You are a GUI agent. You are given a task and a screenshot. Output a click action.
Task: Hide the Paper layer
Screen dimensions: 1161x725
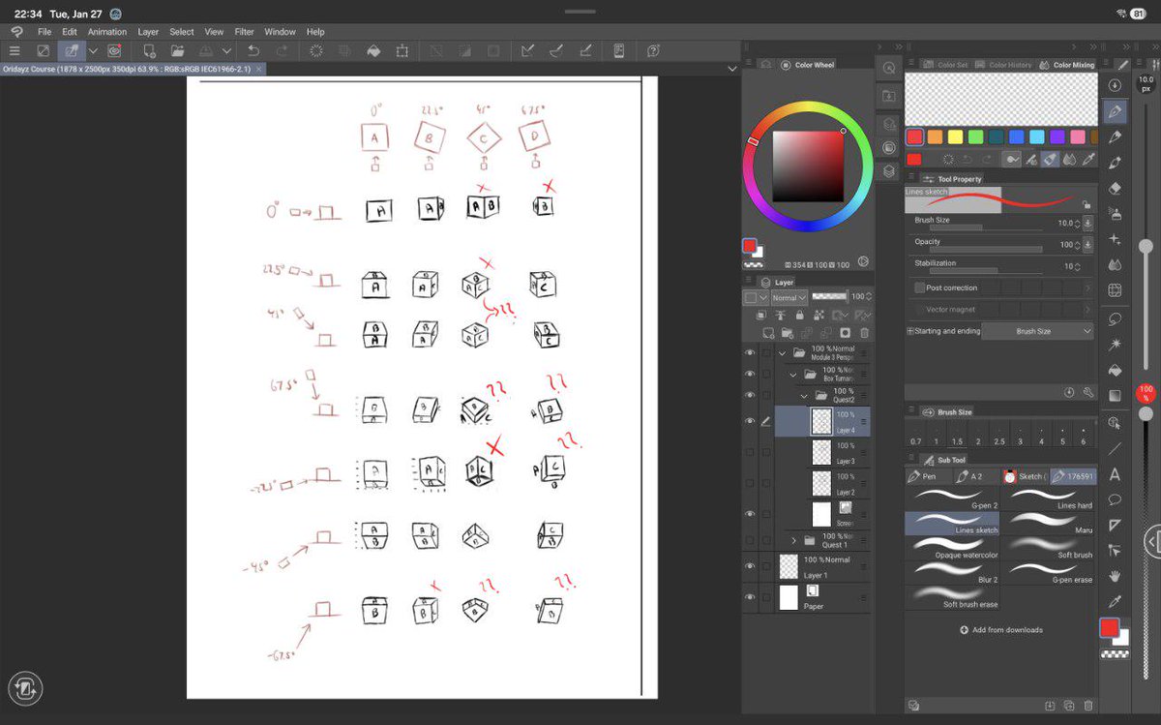tap(750, 597)
